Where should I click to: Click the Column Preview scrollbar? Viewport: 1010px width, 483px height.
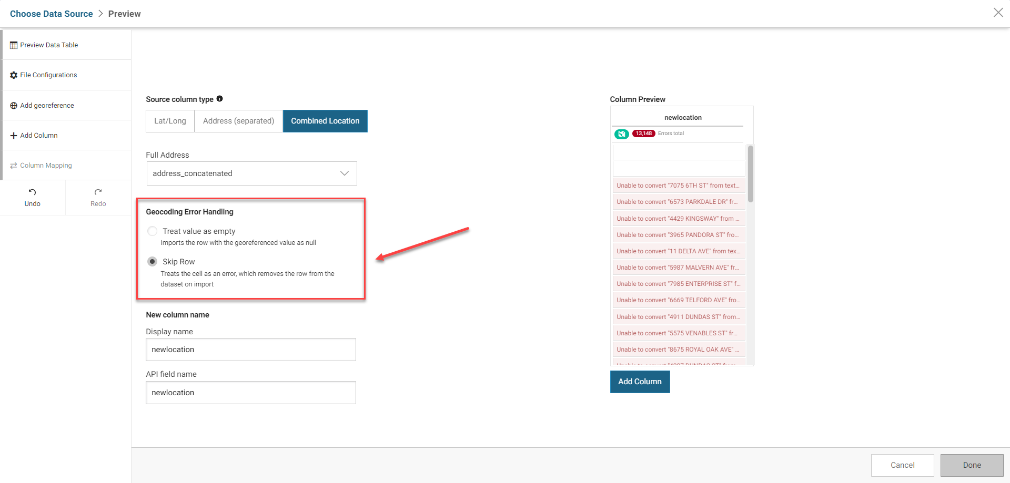[751, 173]
